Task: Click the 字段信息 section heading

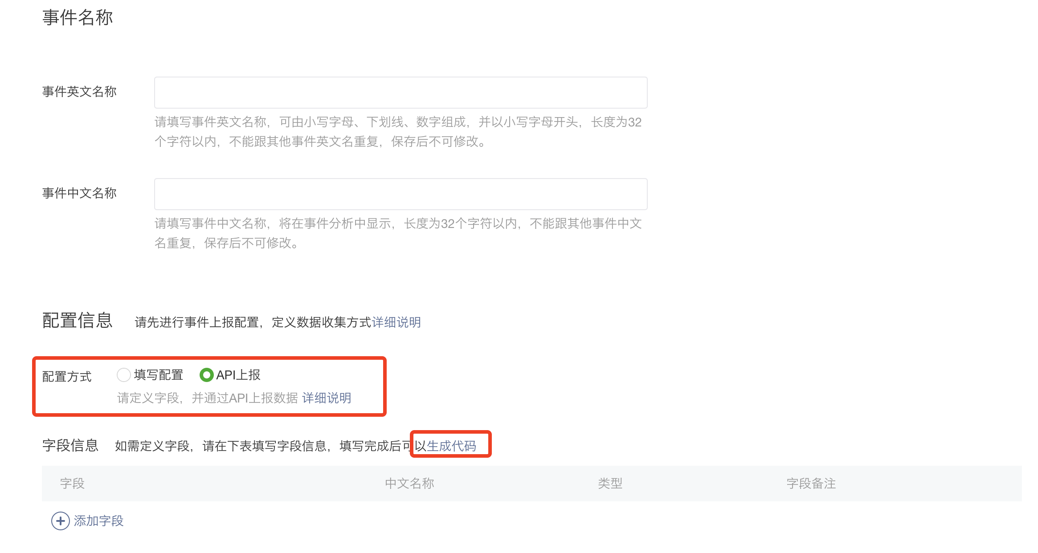Action: pyautogui.click(x=70, y=445)
